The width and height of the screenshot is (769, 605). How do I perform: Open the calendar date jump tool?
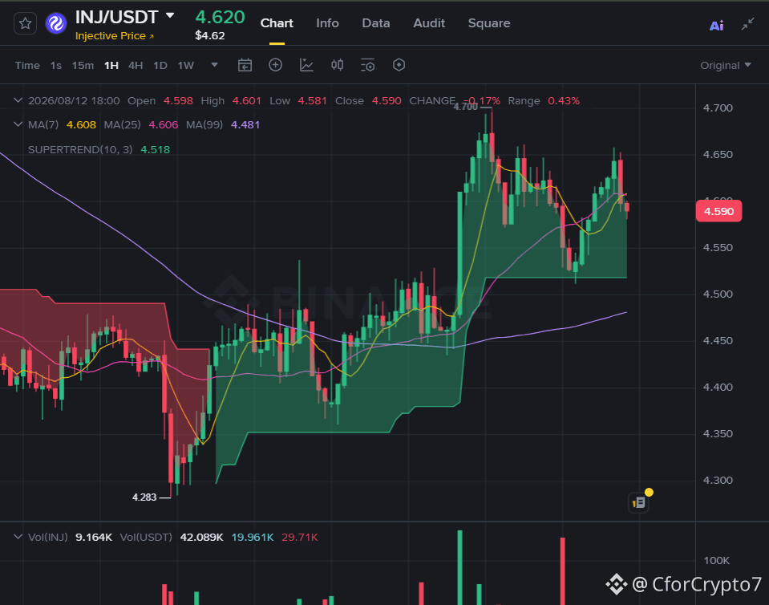point(245,65)
